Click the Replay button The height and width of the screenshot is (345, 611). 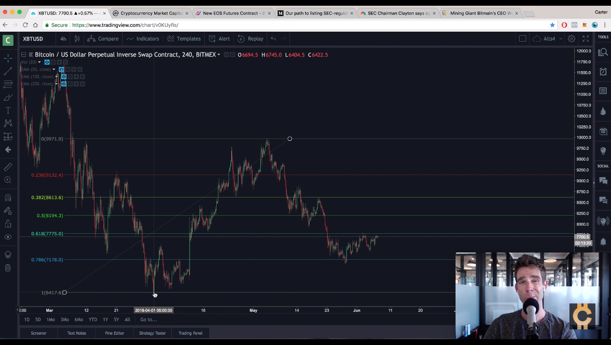click(x=250, y=38)
